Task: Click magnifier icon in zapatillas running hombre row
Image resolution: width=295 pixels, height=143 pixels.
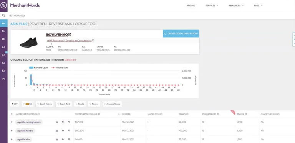Action: coord(69,122)
